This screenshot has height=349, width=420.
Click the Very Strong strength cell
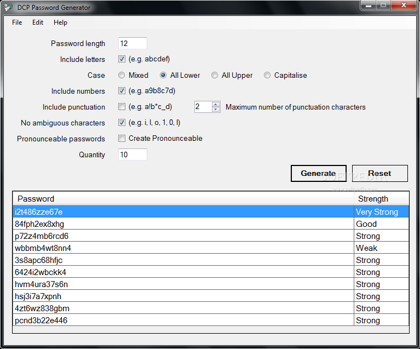click(x=382, y=212)
